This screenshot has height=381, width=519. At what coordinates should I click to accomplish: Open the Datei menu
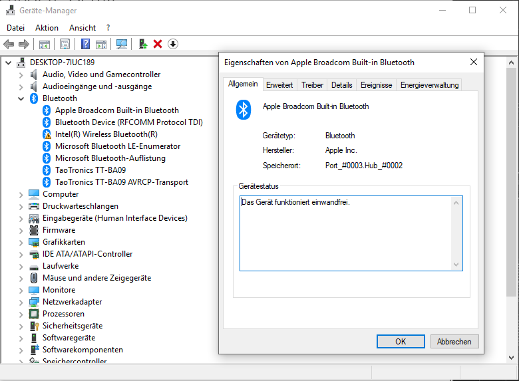(15, 28)
